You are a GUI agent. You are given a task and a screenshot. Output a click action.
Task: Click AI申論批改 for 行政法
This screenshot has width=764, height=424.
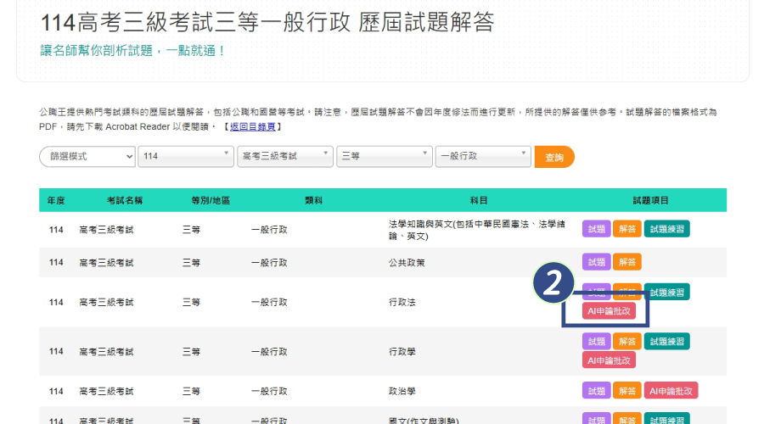coord(609,311)
